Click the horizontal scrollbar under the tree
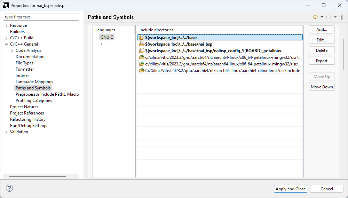This screenshot has width=348, height=198. [37, 176]
